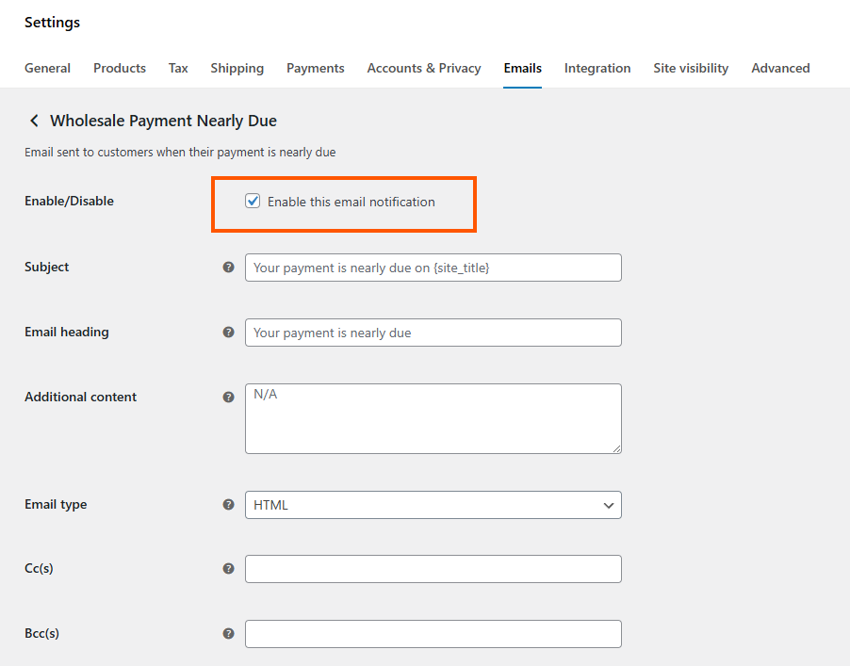This screenshot has width=850, height=666.
Task: Click the help icon next to Cc(s)
Action: click(228, 568)
